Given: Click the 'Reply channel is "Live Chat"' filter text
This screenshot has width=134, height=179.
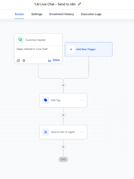Looking at the screenshot, I should (x=32, y=49).
